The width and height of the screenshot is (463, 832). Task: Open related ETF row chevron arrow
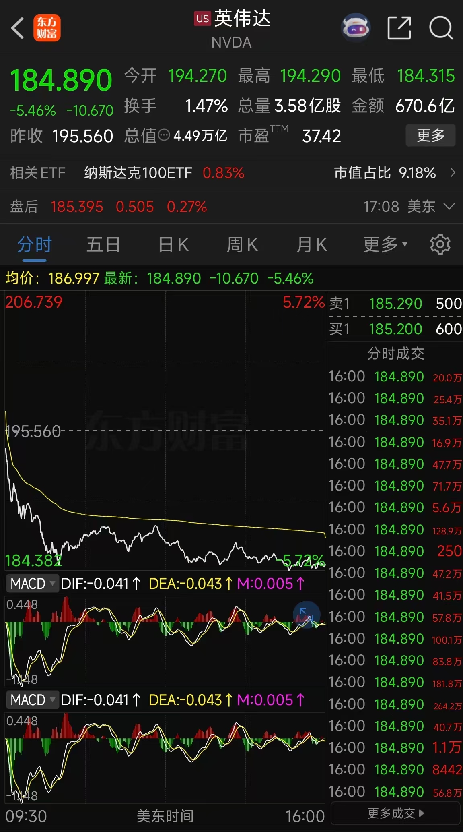[x=453, y=173]
